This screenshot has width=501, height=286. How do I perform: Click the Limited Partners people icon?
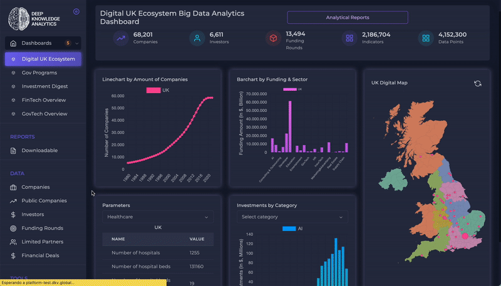click(13, 242)
